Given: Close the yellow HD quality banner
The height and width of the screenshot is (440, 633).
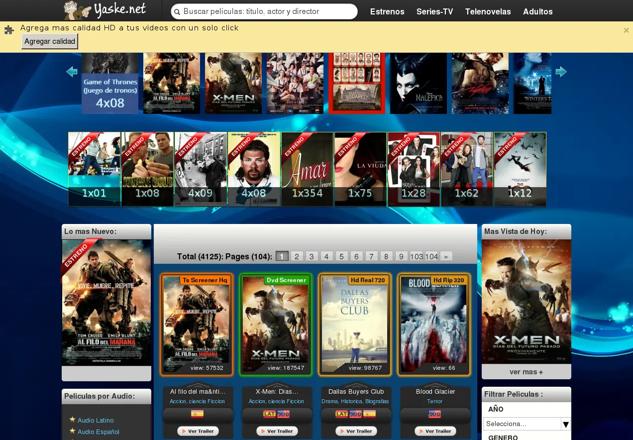Looking at the screenshot, I should [x=627, y=30].
